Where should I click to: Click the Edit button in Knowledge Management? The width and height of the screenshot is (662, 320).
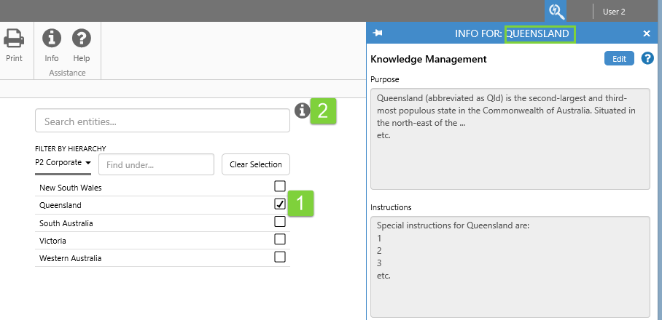(619, 59)
